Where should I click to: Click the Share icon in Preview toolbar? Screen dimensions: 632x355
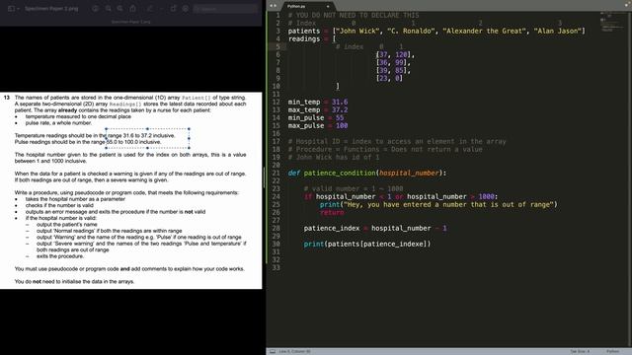tap(132, 9)
